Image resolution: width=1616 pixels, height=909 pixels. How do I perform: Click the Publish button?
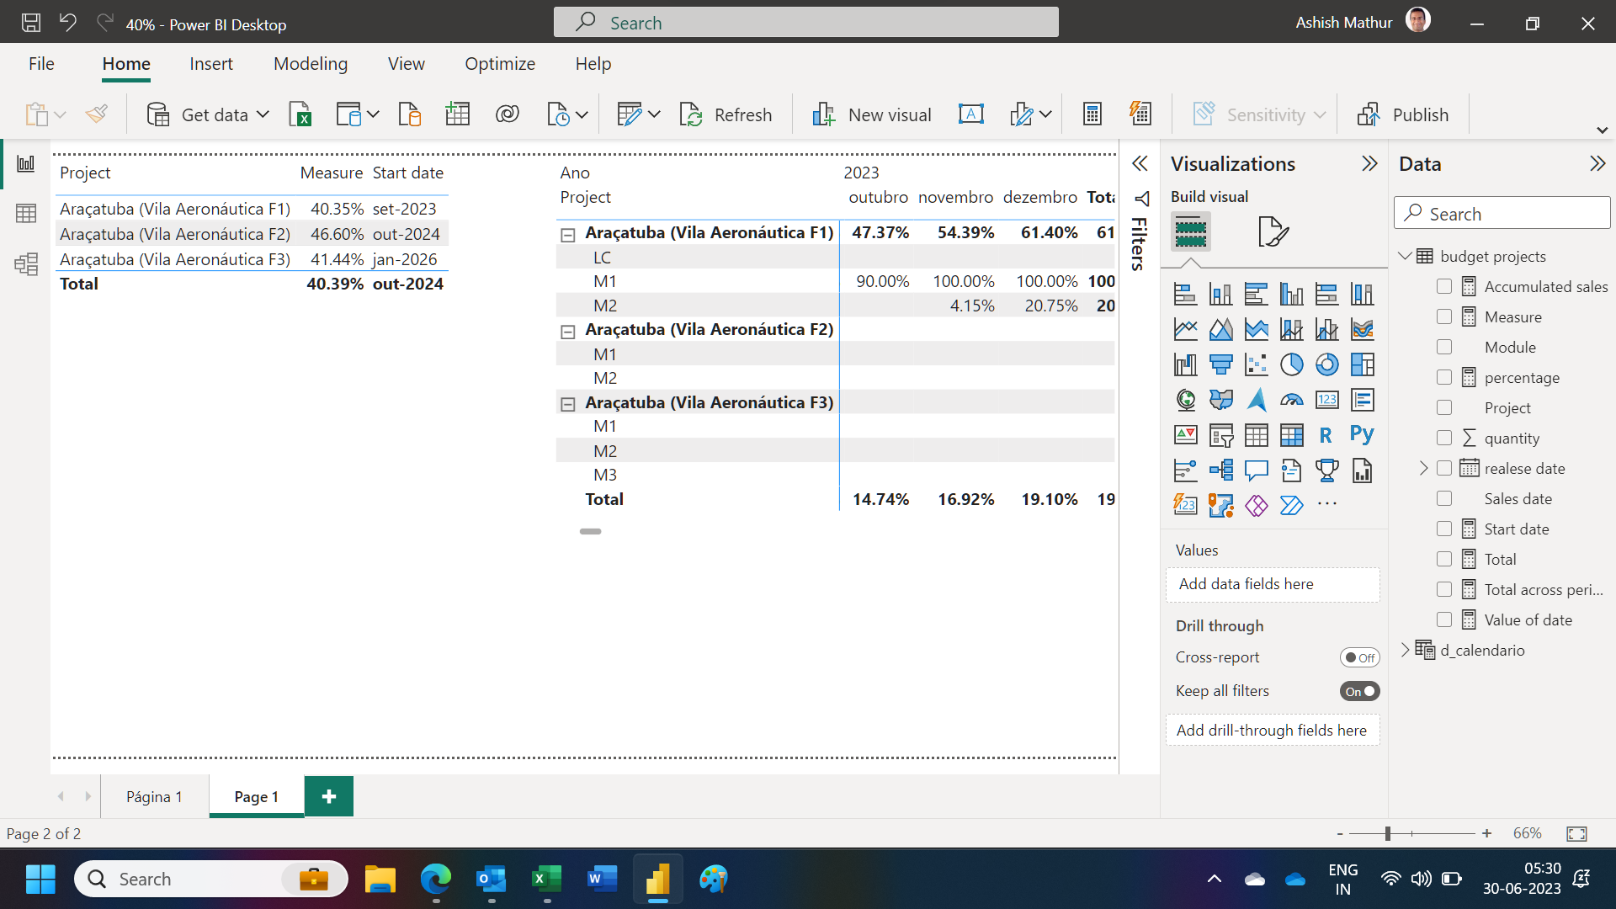pos(1403,114)
